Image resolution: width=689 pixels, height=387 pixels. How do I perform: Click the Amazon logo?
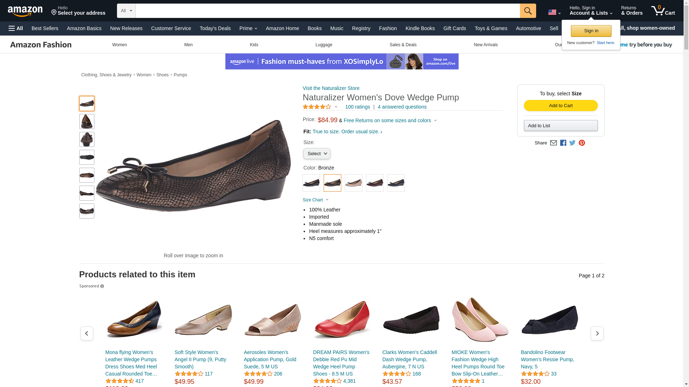25,11
